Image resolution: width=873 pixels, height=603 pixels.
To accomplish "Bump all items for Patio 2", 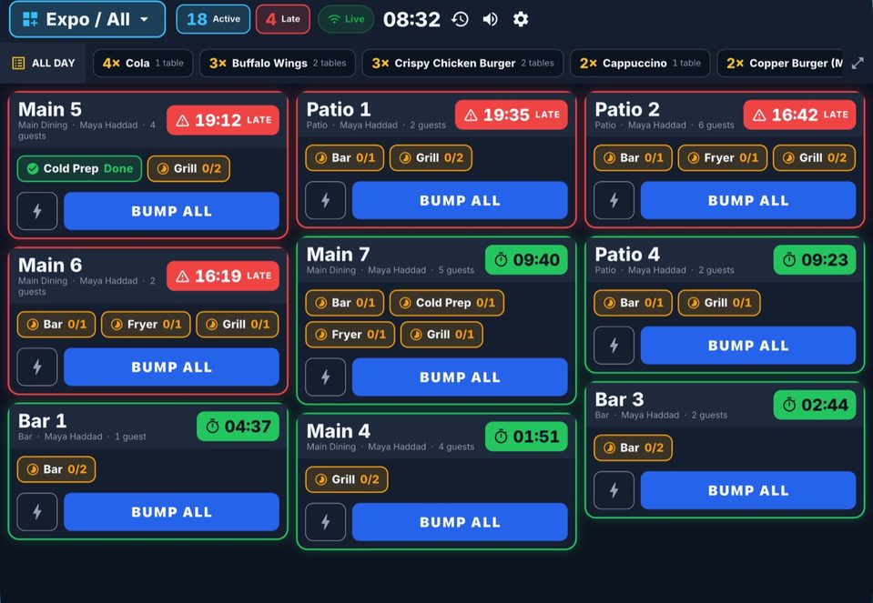I will pos(748,200).
